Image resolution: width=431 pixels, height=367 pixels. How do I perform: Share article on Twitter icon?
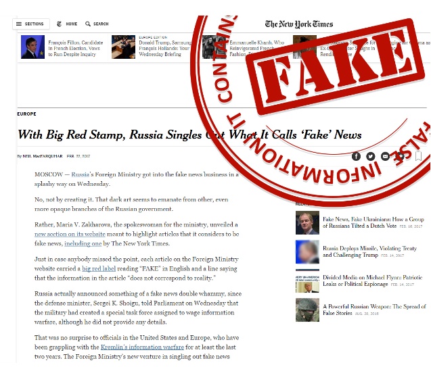coord(371,156)
